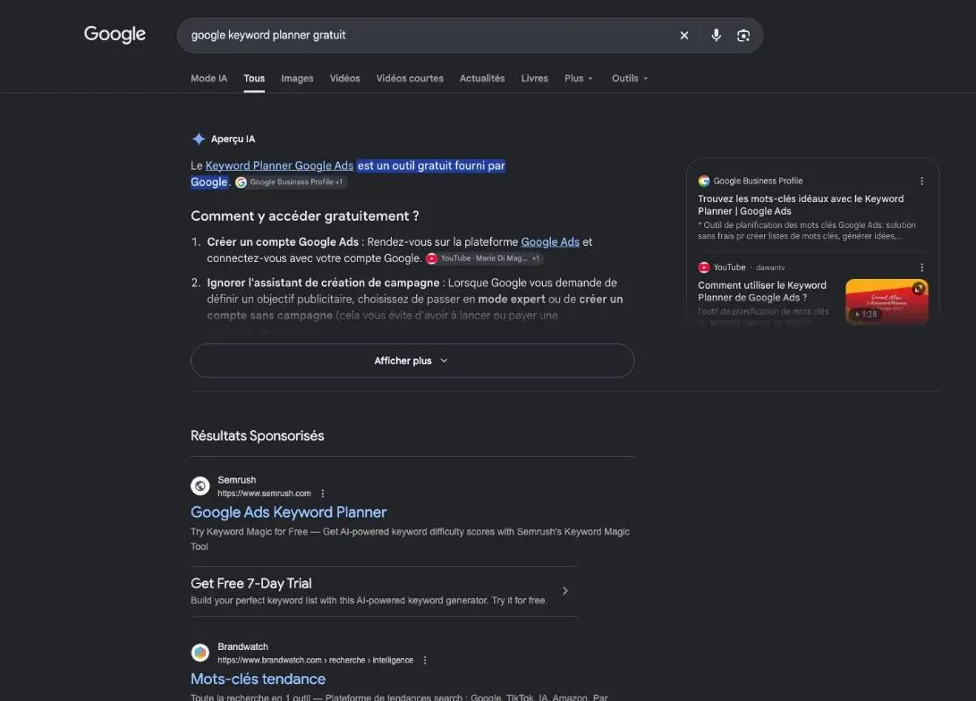Screen dimensions: 976x701
Task: Open Comment utiliser le Keyword Planner video title
Action: pos(762,291)
